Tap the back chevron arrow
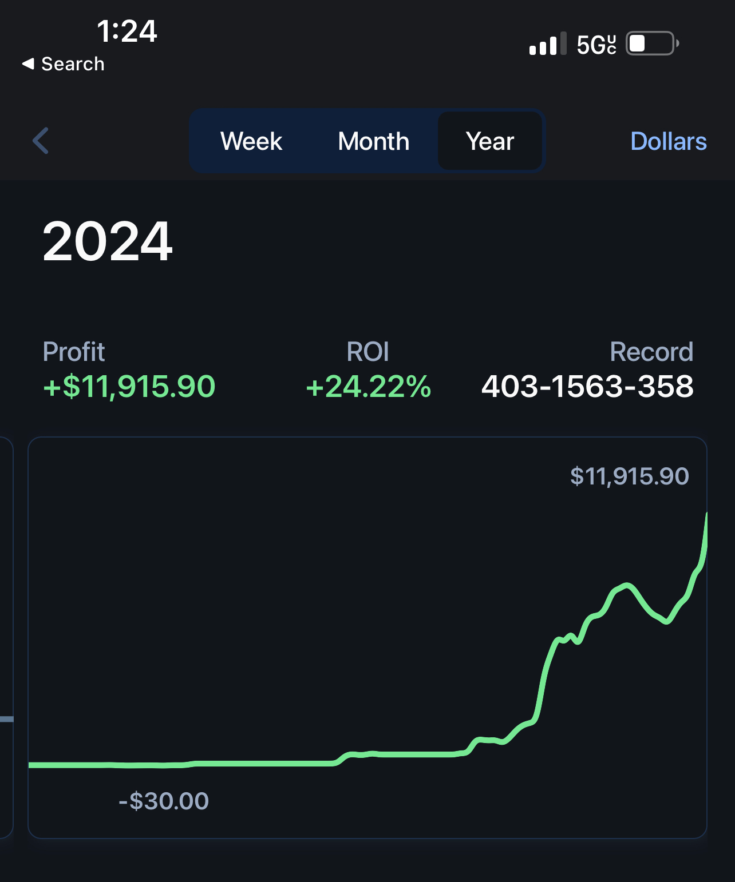 point(41,141)
